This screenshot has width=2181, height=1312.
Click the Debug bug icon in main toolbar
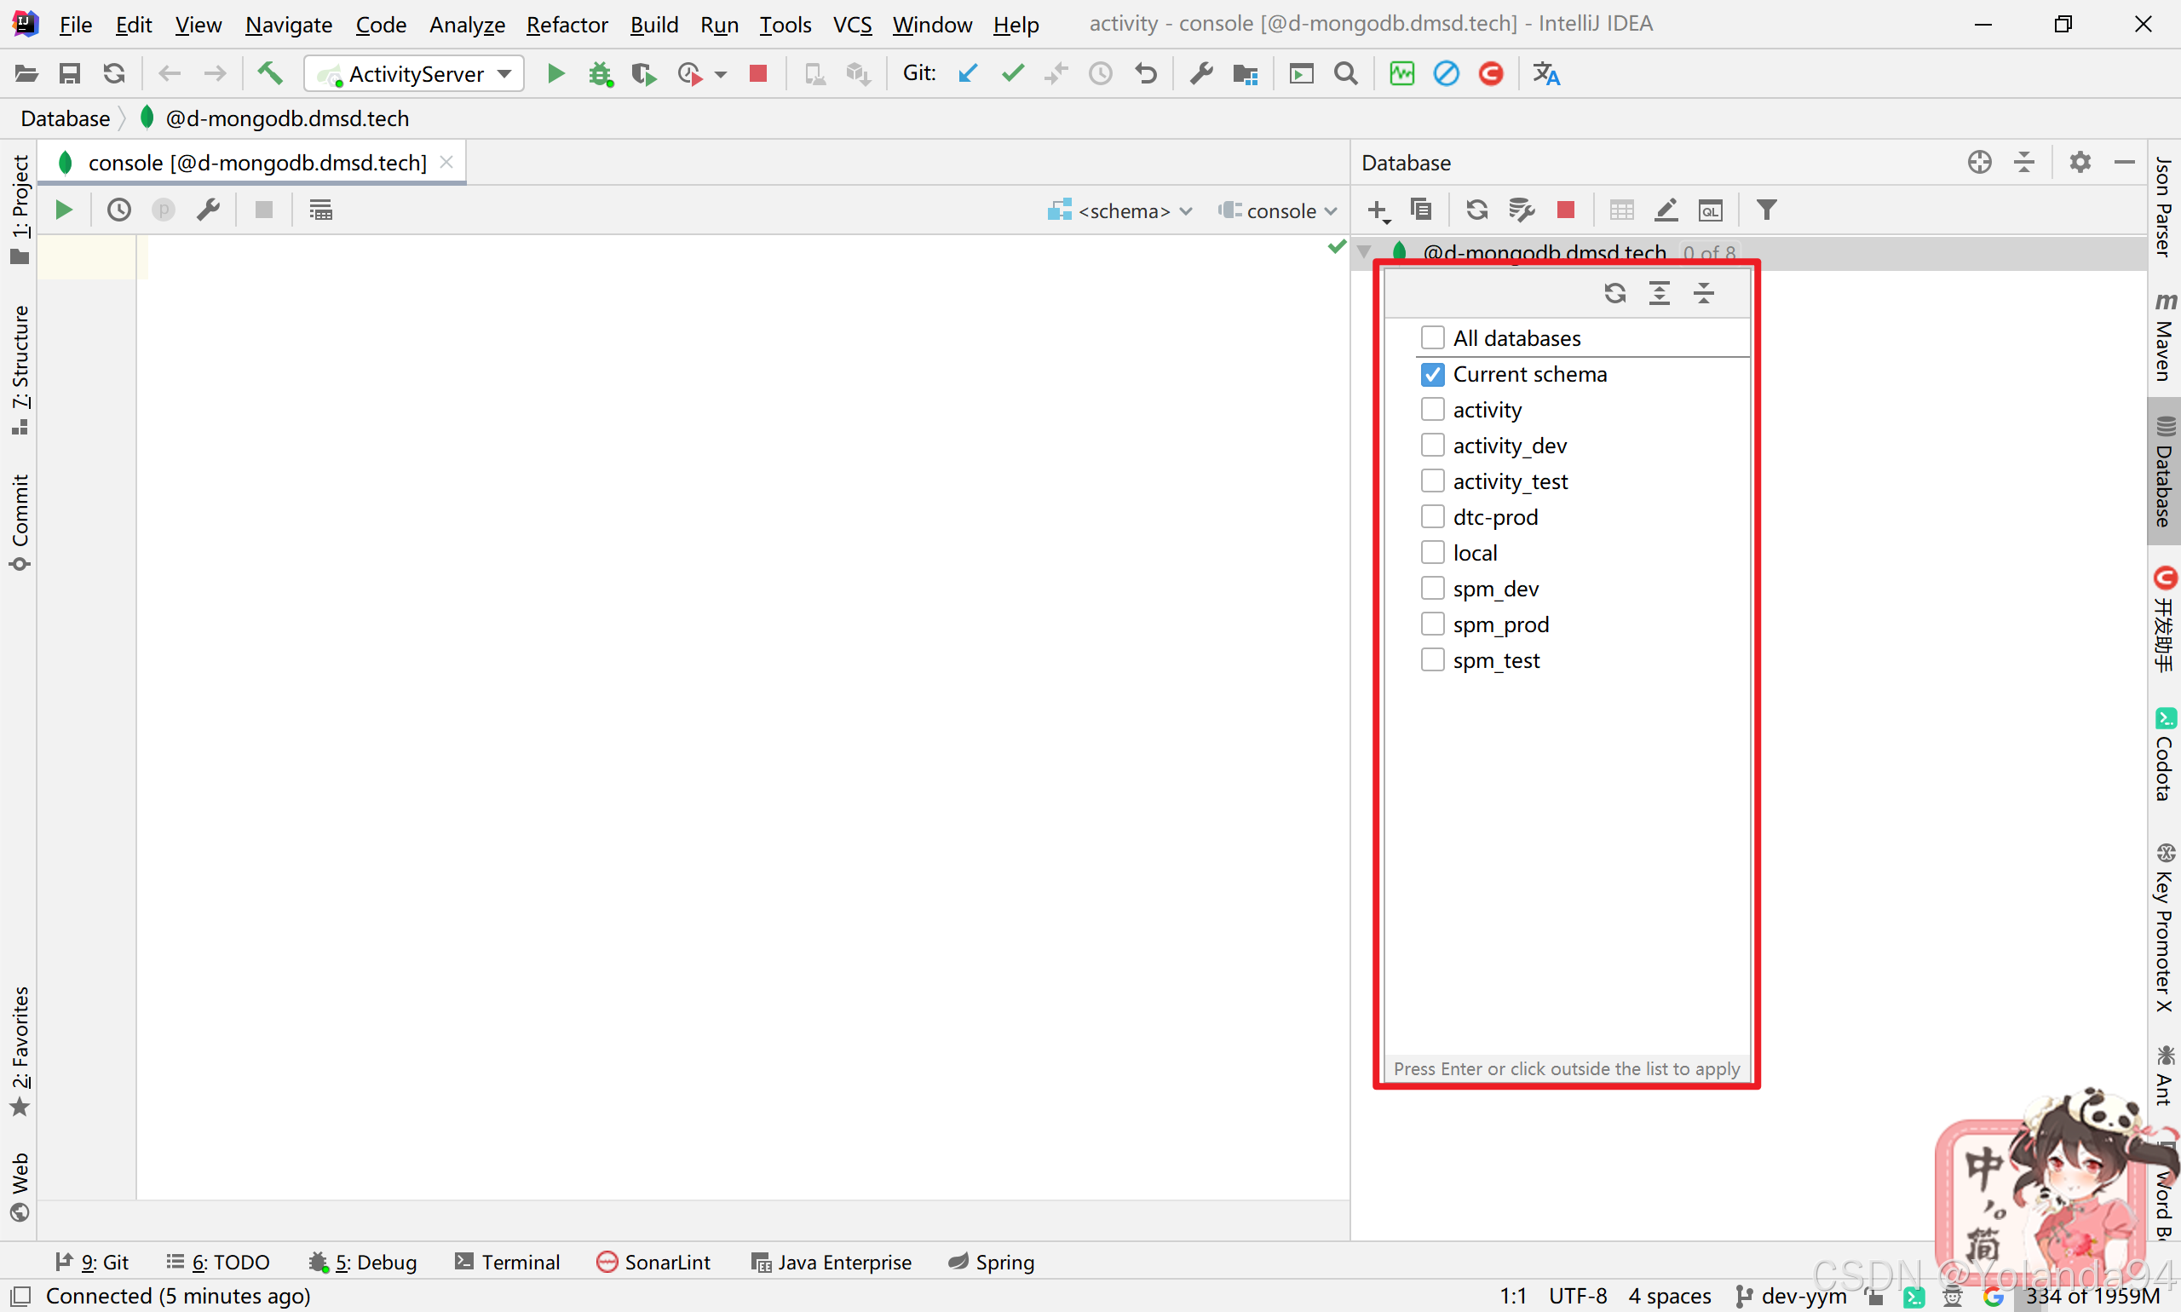click(x=601, y=74)
